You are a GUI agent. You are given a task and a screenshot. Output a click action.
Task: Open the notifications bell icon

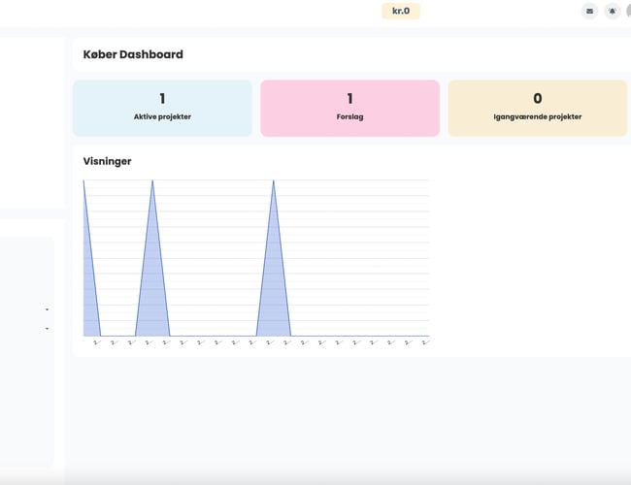pos(613,12)
